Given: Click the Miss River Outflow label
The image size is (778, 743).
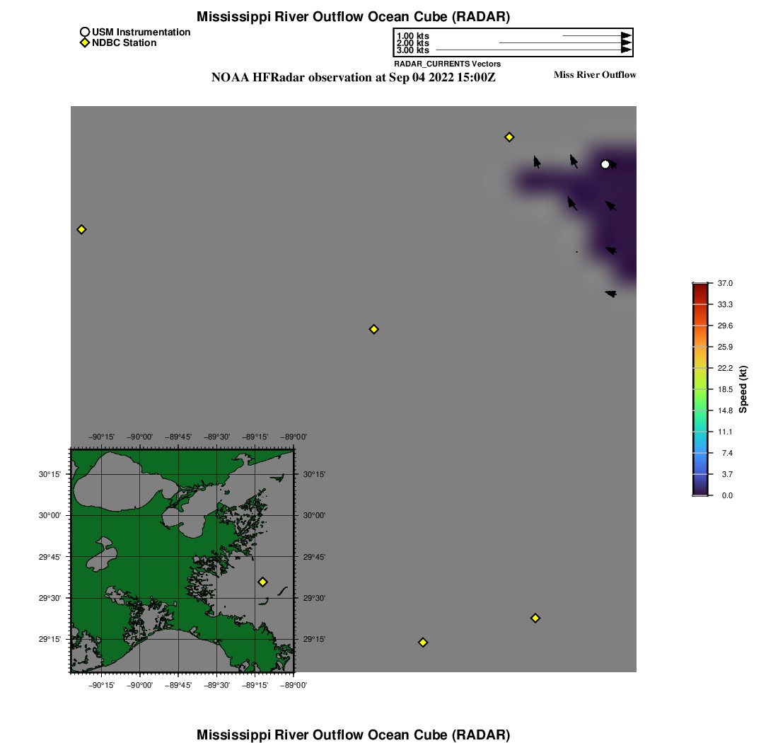Looking at the screenshot, I should pos(594,75).
